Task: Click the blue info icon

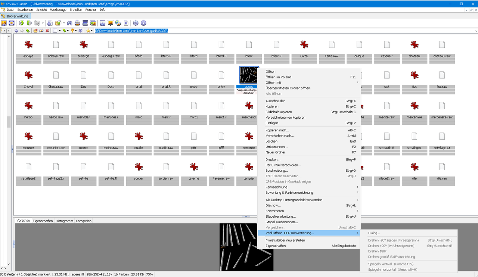Action: click(143, 23)
